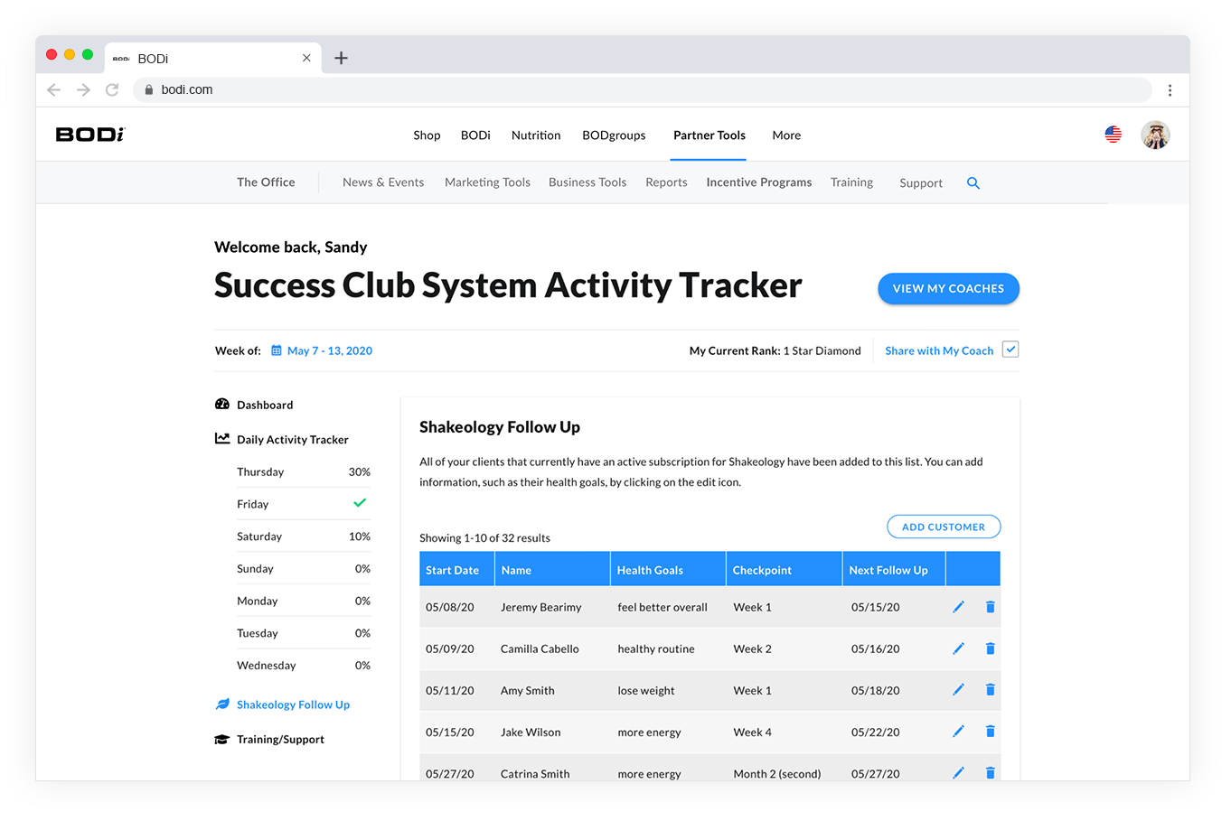Open the browser three-dot menu
The width and height of the screenshot is (1231, 821).
[1170, 89]
